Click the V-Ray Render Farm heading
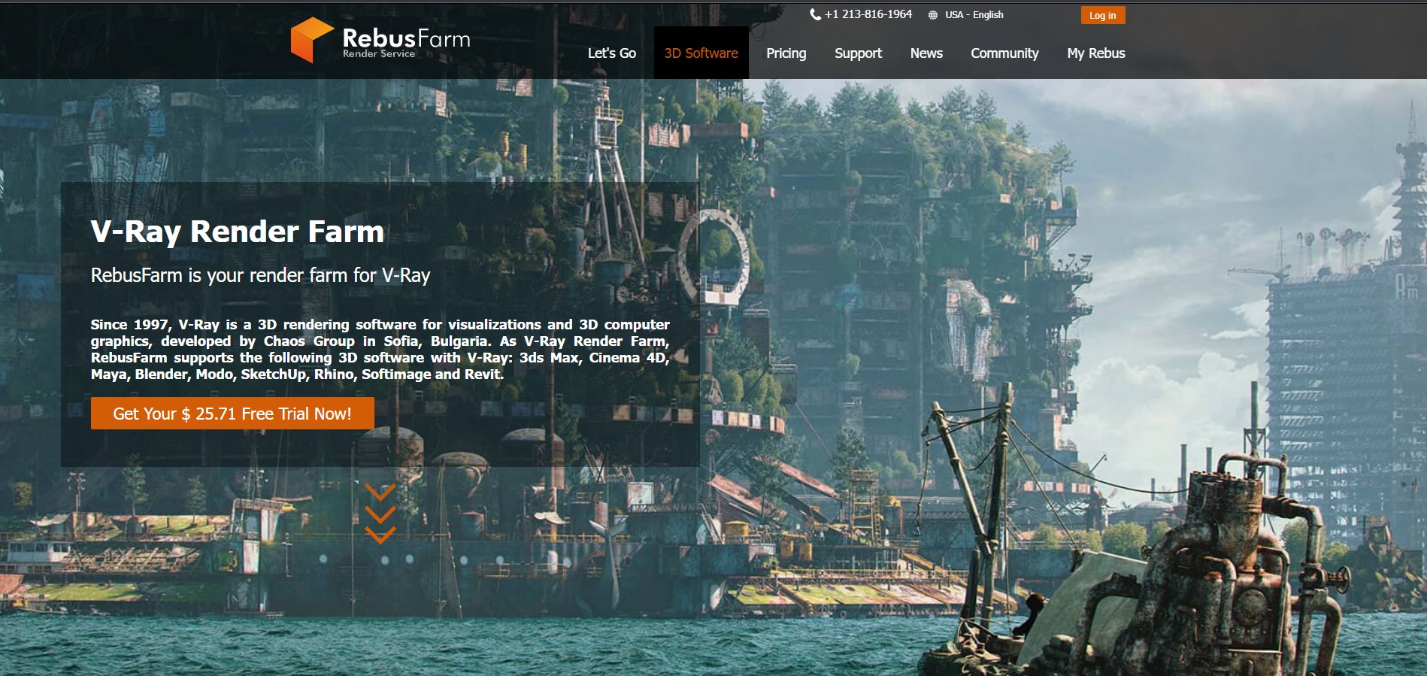The height and width of the screenshot is (676, 1427). [x=237, y=232]
